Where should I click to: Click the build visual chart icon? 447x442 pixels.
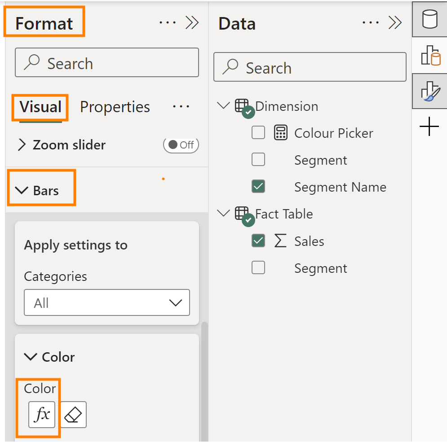point(429,56)
